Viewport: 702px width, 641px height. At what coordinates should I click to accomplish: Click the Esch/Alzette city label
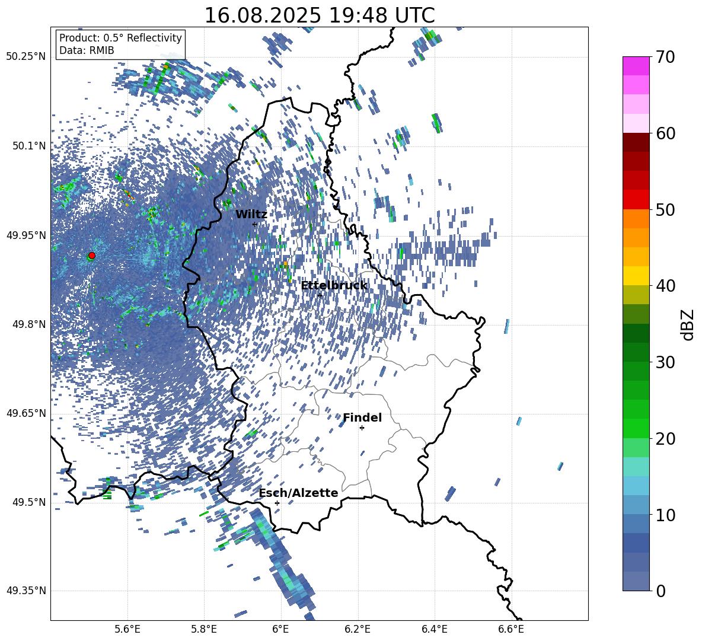click(x=298, y=493)
